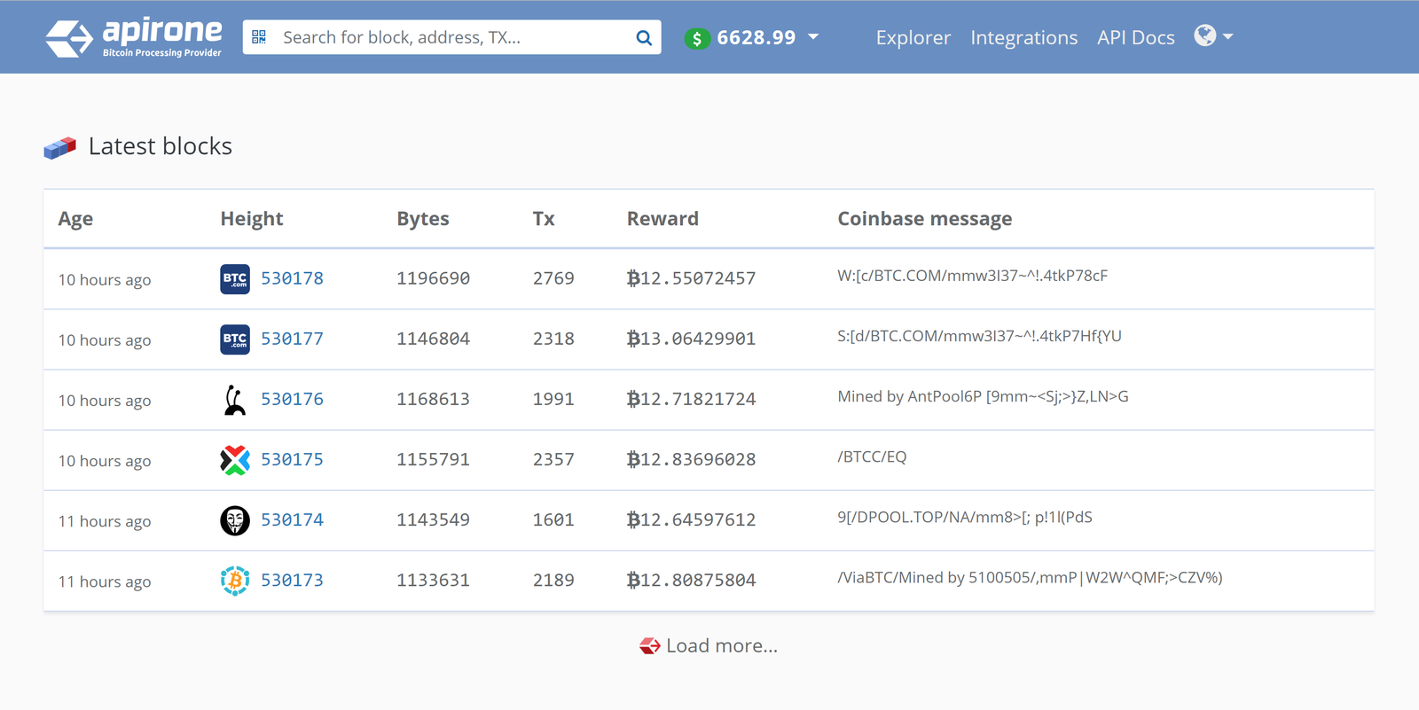Click the BTC.com pool icon for block 538178
Image resolution: width=1419 pixels, height=710 pixels.
(234, 278)
